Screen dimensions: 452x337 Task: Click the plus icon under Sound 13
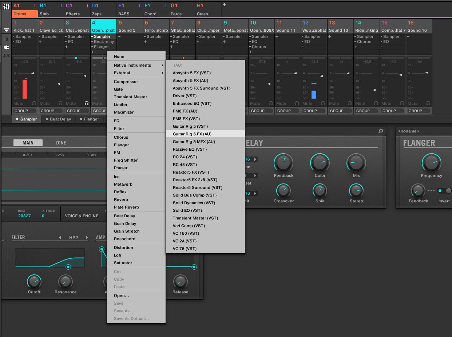point(330,36)
